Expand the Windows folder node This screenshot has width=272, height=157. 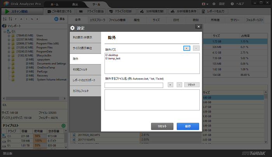9,40
